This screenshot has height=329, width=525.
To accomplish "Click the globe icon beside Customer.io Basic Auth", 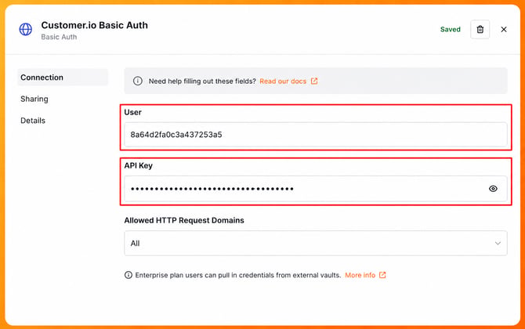I will [x=25, y=30].
